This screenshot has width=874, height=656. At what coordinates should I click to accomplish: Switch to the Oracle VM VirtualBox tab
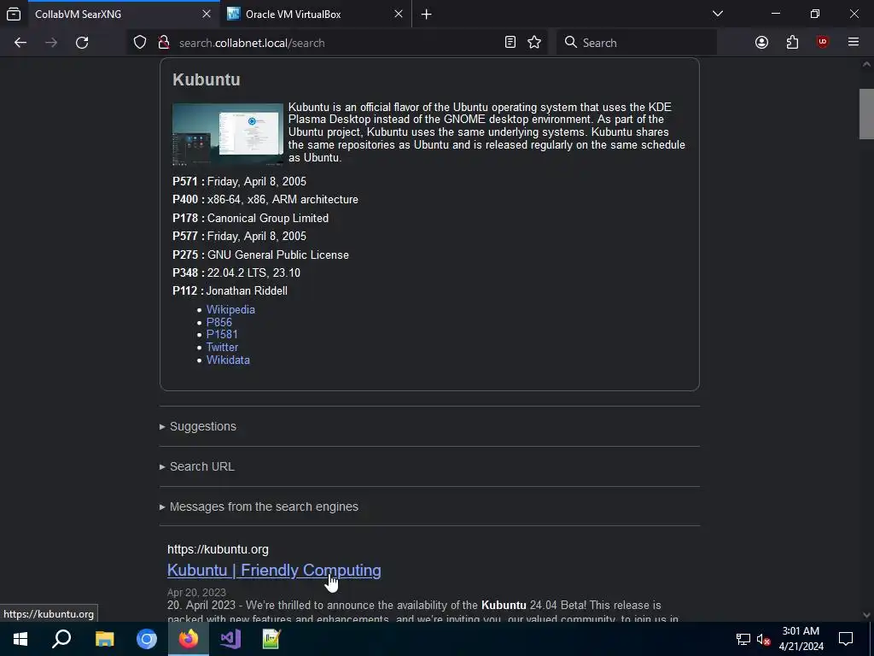coord(316,14)
